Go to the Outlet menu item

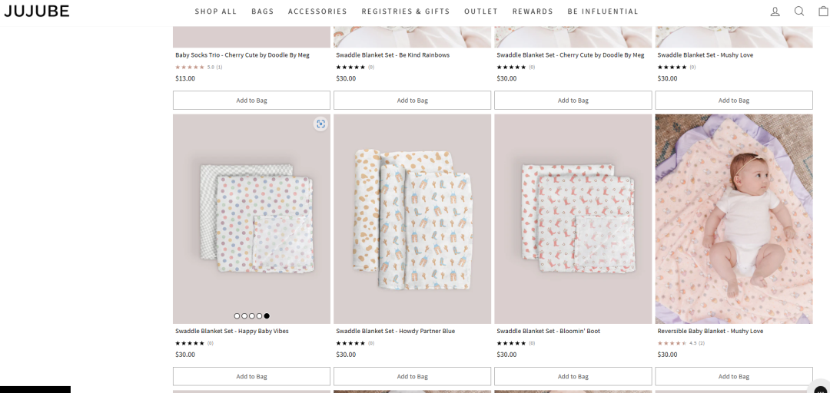click(481, 12)
